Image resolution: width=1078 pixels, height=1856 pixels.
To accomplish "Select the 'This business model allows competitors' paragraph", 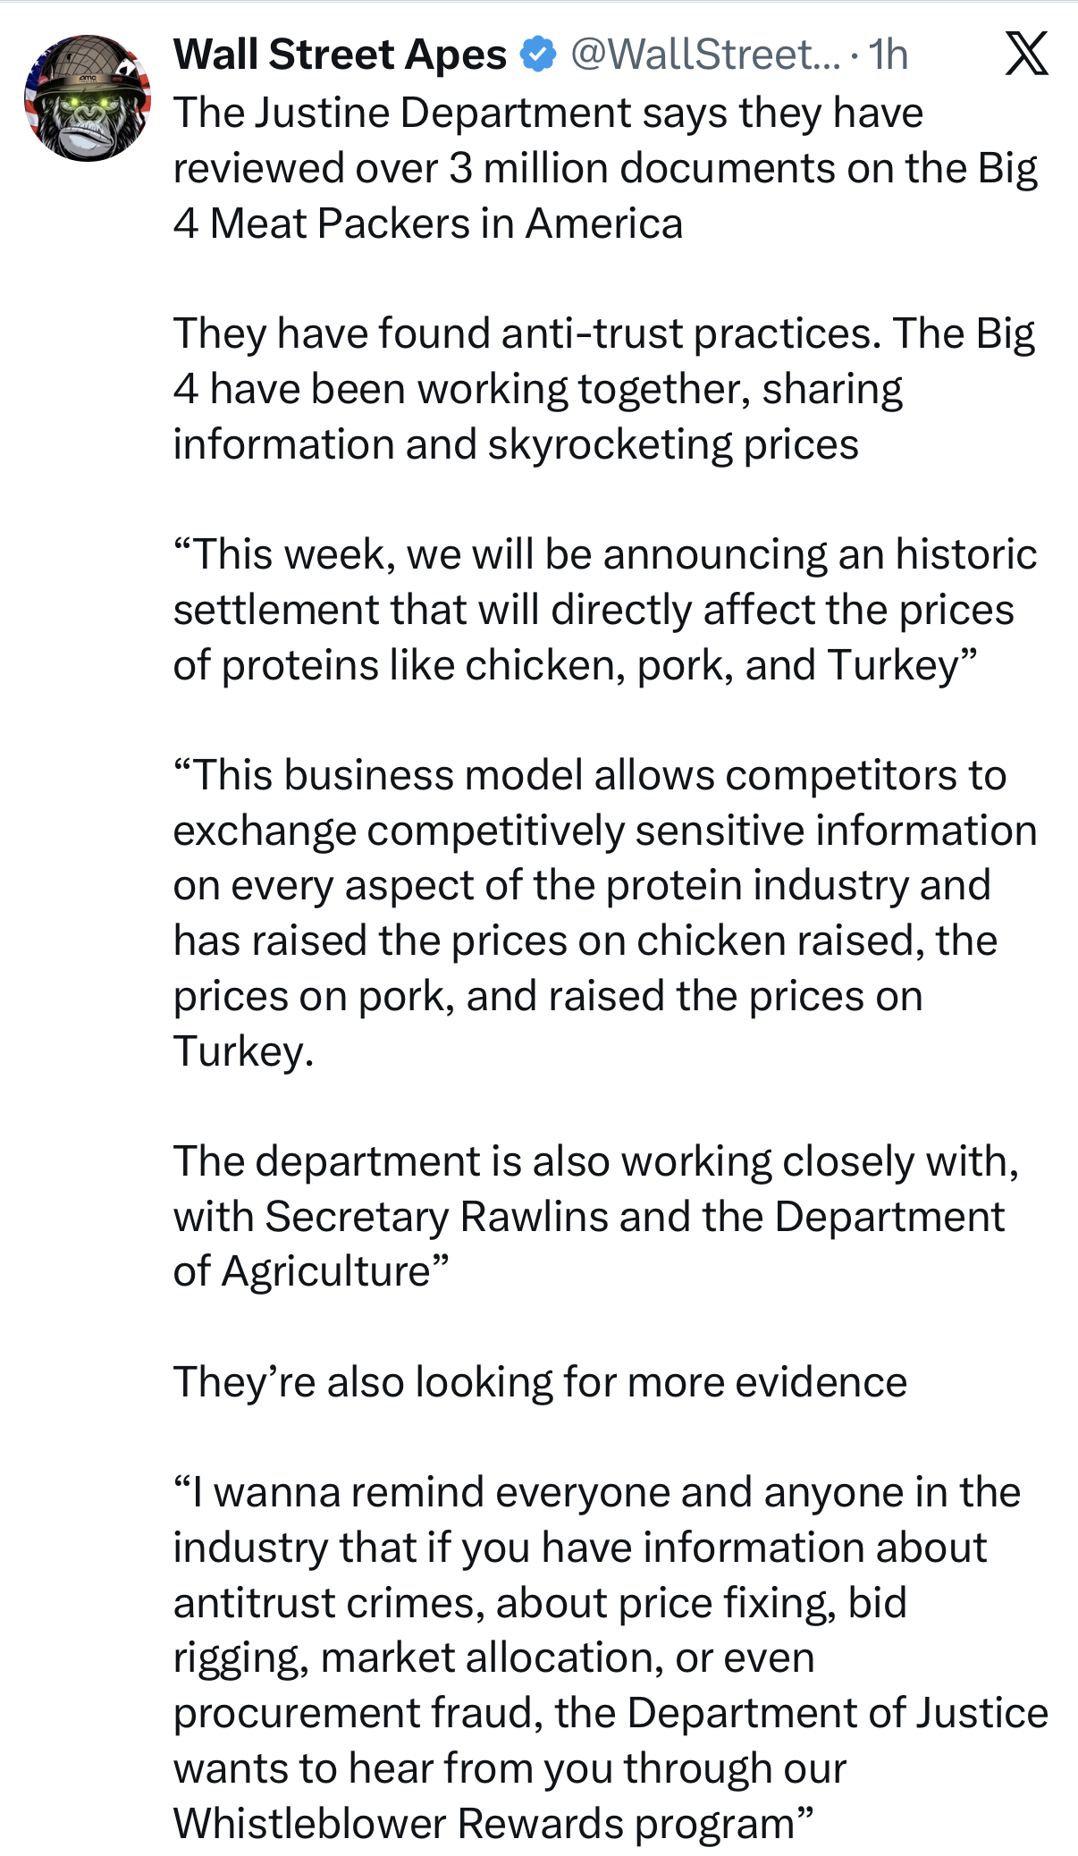I will click(605, 913).
